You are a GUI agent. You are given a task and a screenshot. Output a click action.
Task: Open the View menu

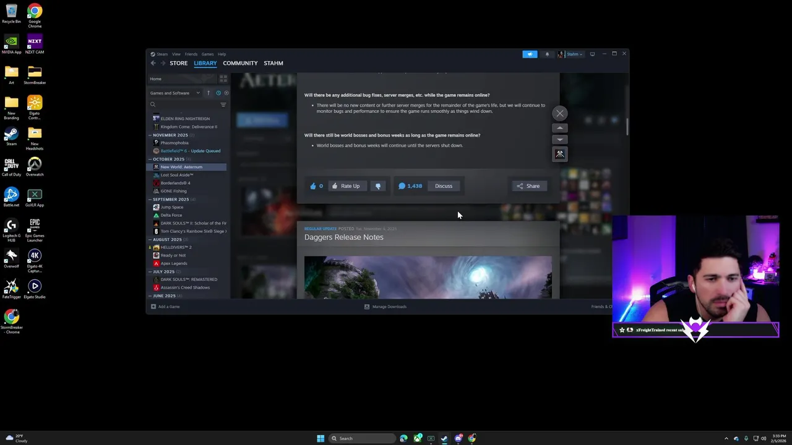(x=176, y=54)
